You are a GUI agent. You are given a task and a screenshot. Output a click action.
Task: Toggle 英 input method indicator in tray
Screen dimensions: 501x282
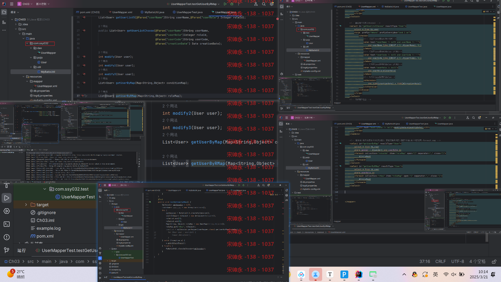tap(435, 274)
